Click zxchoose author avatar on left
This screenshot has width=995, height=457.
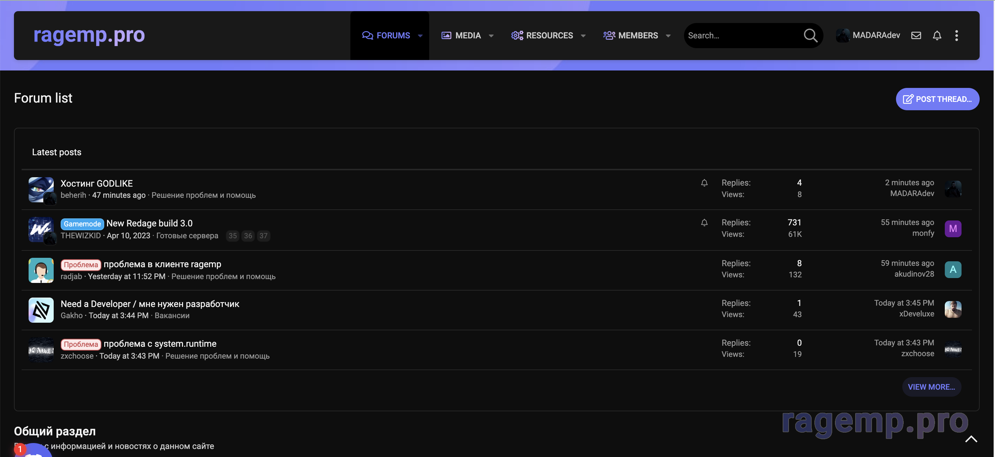41,350
